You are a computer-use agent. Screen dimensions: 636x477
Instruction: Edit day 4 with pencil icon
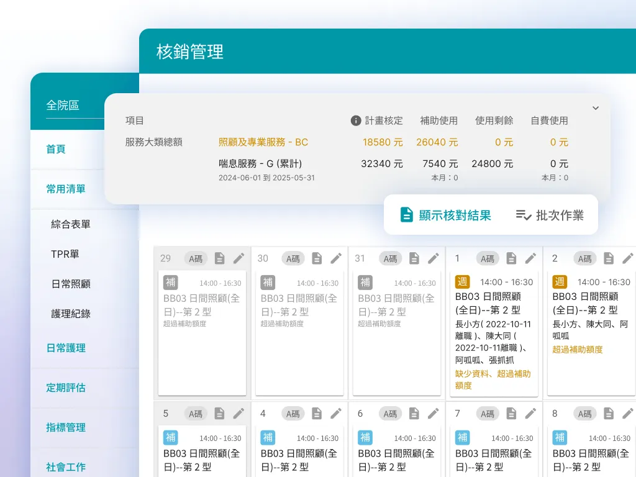(336, 413)
